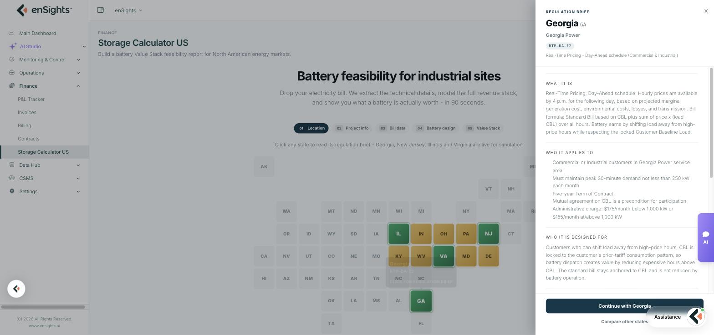Open Main Dashboard chart icon

point(11,33)
